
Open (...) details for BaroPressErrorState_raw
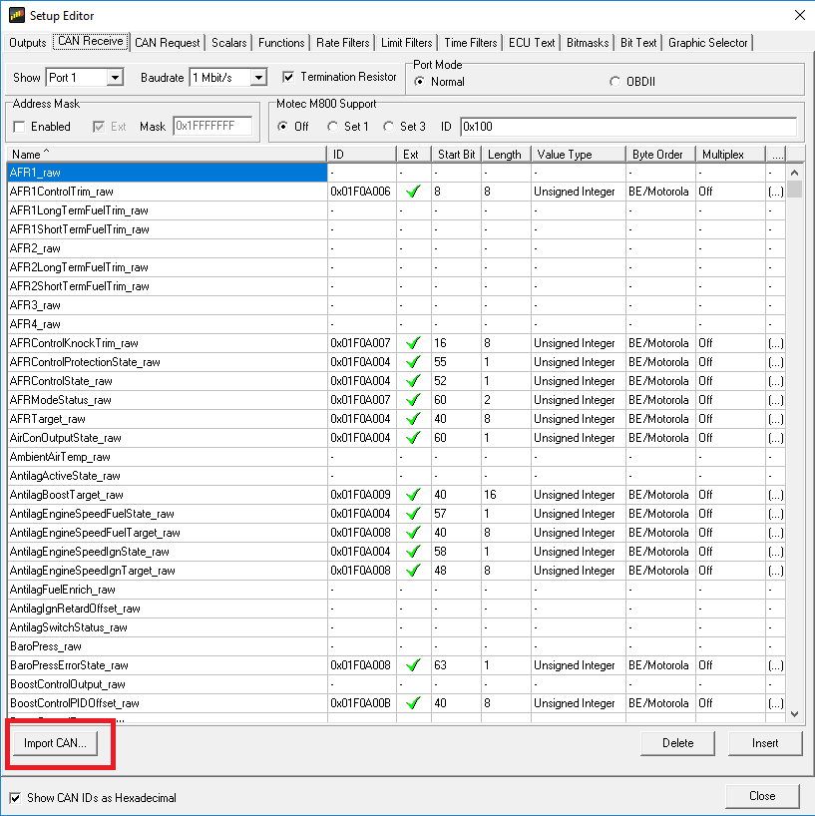pyautogui.click(x=775, y=665)
